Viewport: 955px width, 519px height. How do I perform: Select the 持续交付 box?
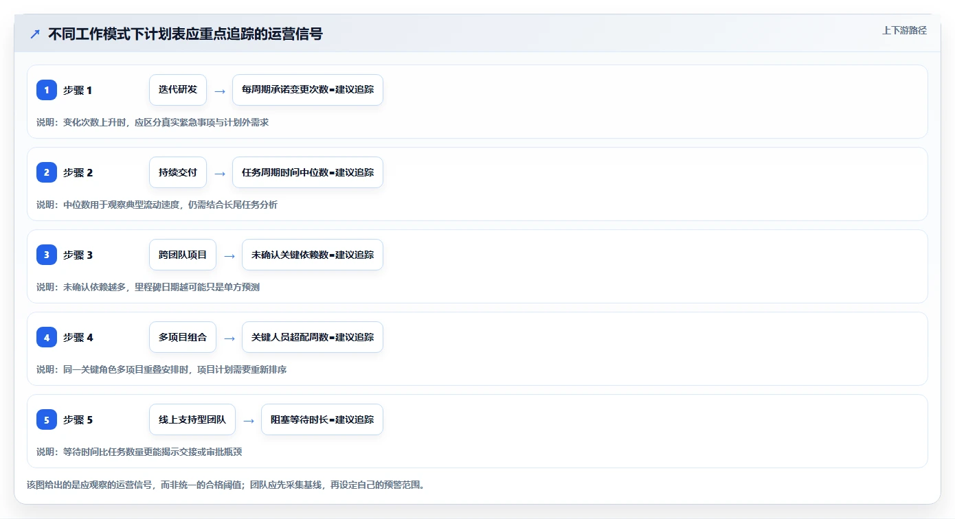(178, 172)
